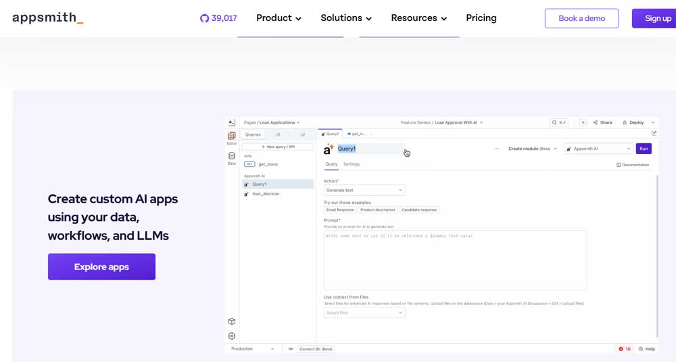Click the Editor icon in the sidebar
The width and height of the screenshot is (676, 362).
point(232,136)
